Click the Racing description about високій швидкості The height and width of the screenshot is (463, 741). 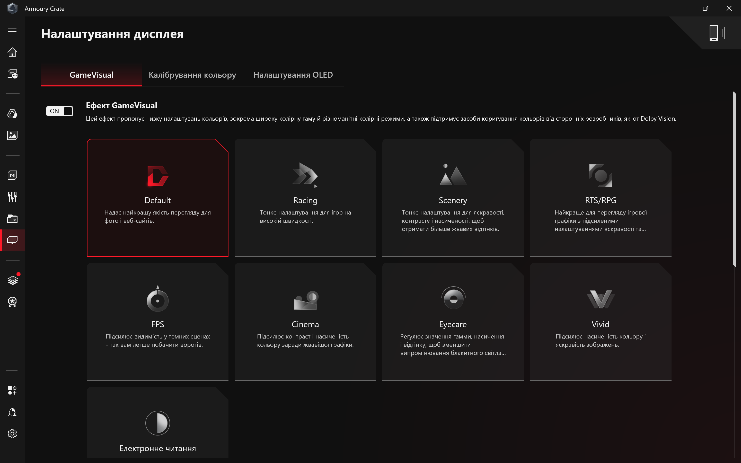tap(305, 217)
